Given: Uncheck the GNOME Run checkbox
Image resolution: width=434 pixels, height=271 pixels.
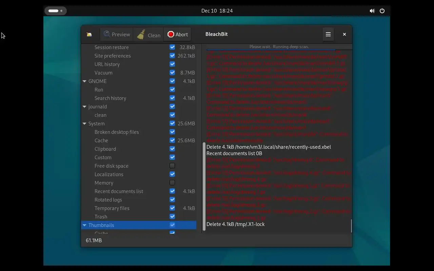Looking at the screenshot, I should pyautogui.click(x=172, y=89).
